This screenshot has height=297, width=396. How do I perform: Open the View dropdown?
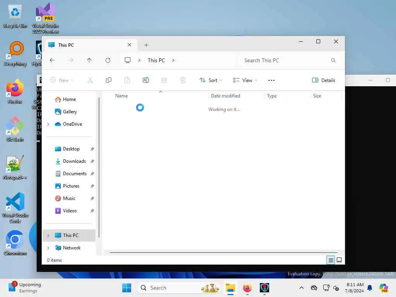(245, 80)
